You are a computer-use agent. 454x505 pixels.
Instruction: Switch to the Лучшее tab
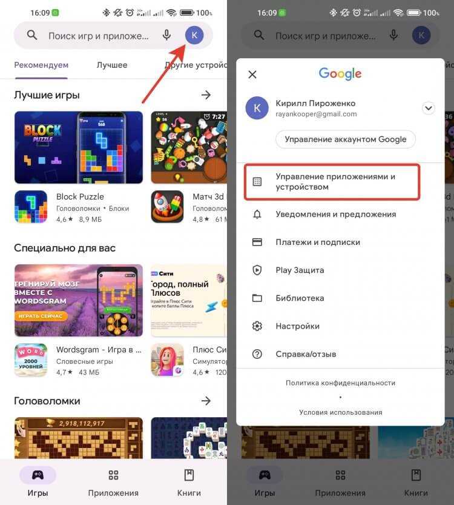[x=112, y=65]
